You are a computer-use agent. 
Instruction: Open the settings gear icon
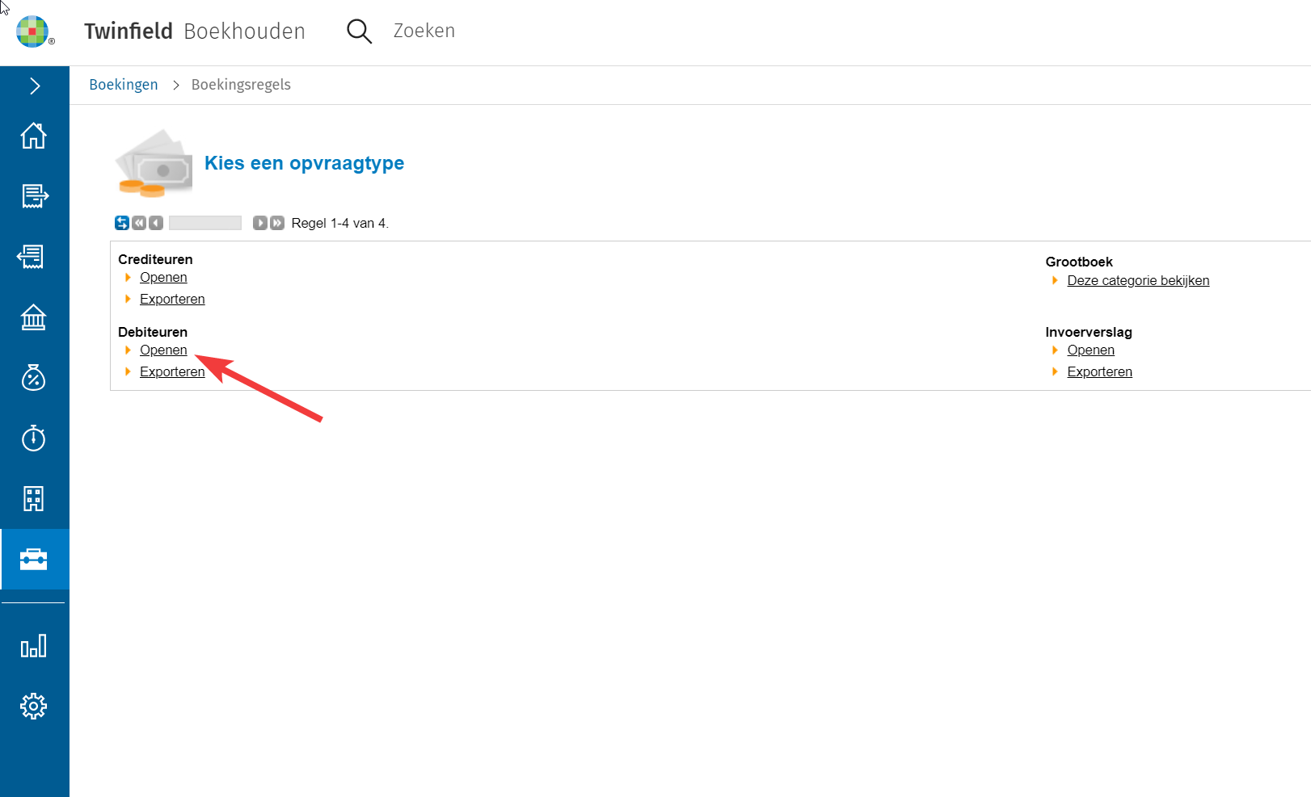click(x=34, y=707)
